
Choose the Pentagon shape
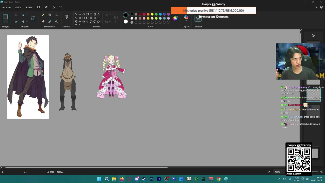(84, 18)
